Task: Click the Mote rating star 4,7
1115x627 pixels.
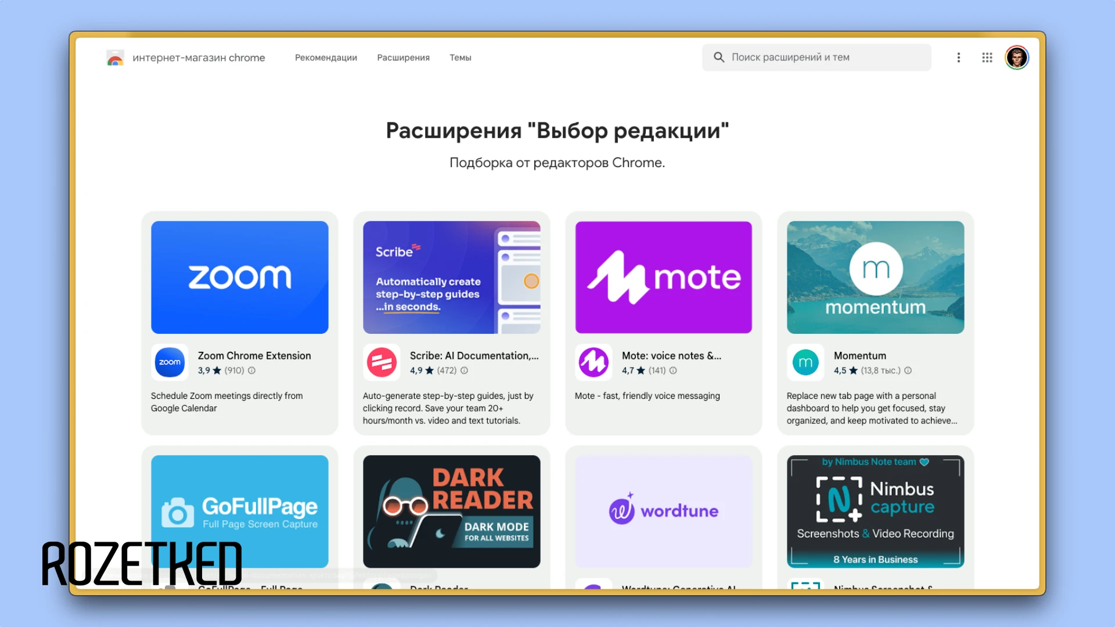Action: (641, 370)
